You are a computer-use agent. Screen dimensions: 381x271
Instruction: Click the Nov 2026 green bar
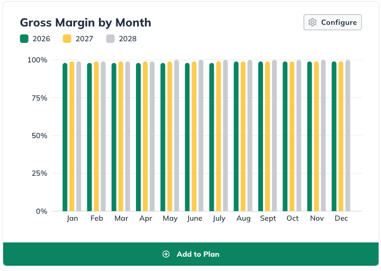[310, 137]
